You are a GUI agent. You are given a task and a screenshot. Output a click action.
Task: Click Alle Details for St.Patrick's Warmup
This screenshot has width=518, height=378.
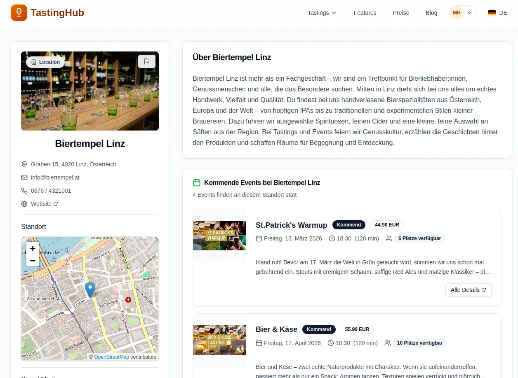coord(468,290)
